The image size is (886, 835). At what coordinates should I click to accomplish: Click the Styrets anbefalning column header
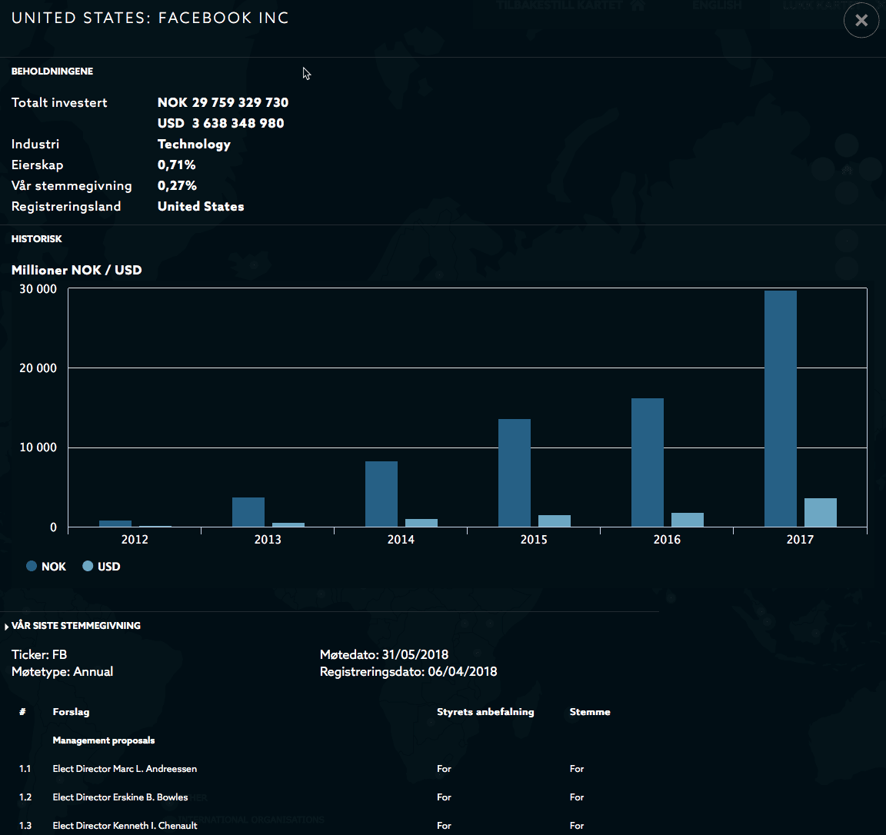pyautogui.click(x=485, y=712)
